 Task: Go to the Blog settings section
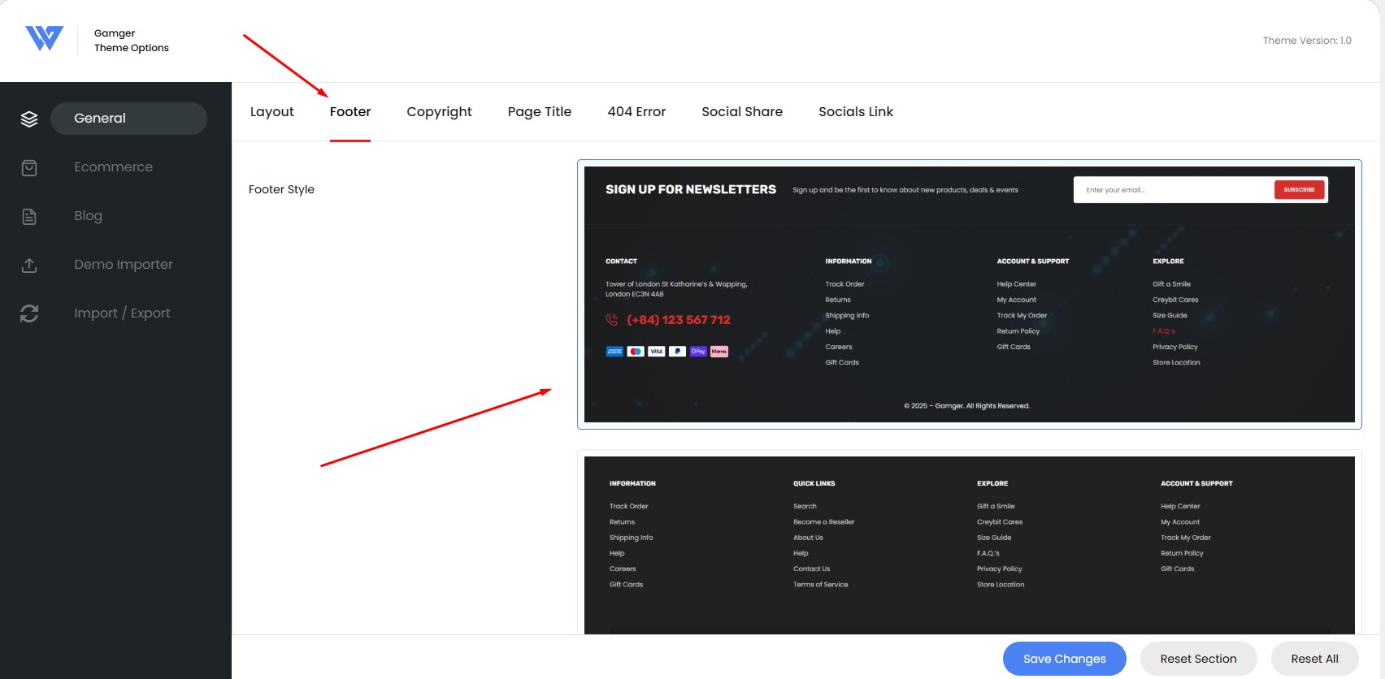click(88, 216)
